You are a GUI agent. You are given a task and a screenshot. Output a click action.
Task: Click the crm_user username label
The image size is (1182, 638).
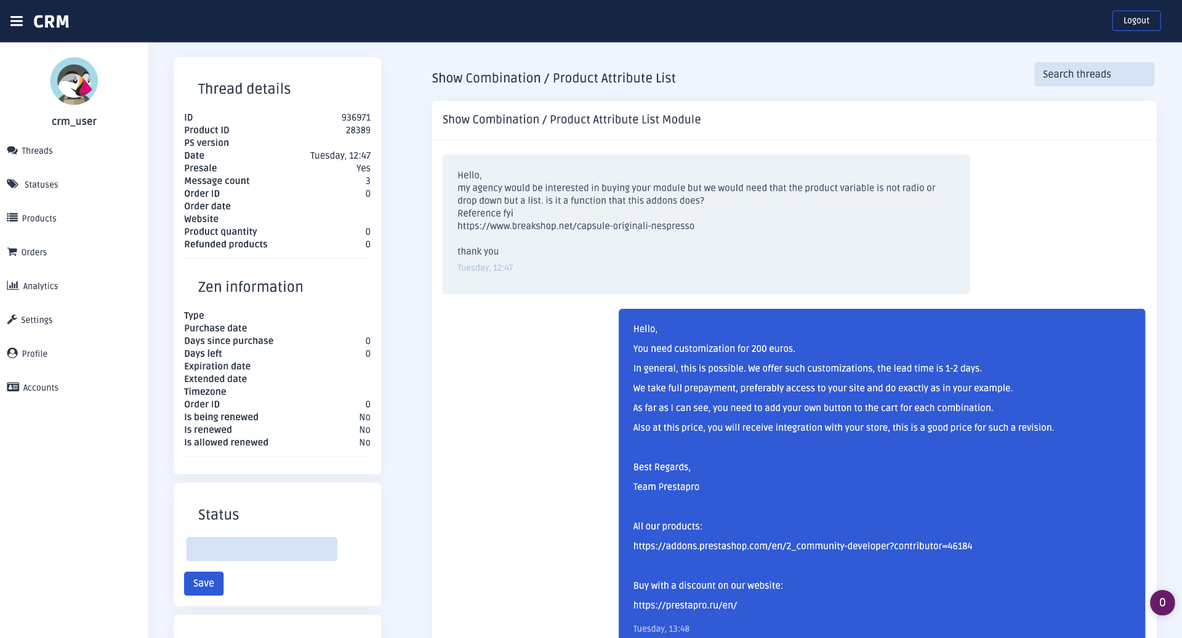pos(74,121)
